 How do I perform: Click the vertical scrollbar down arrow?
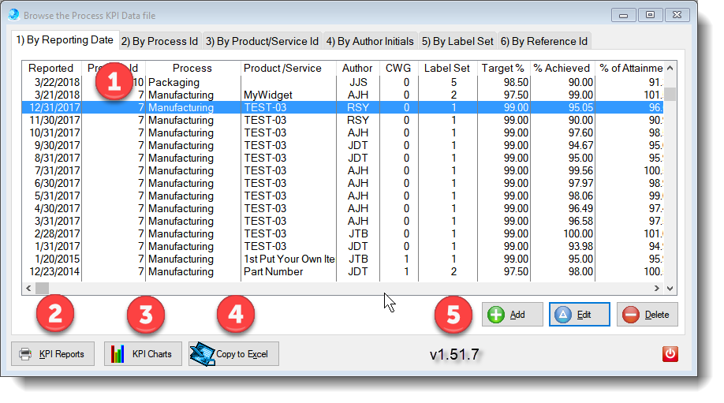tap(671, 289)
